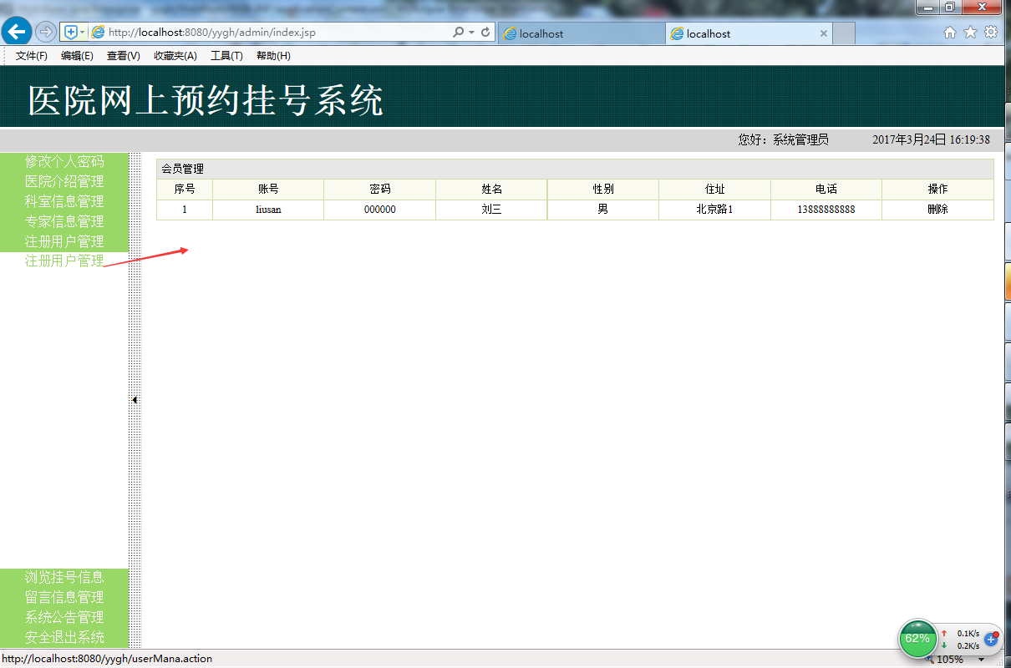Screen dimensions: 1011x668
Task: Click the browser forward arrow button
Action: 47,32
